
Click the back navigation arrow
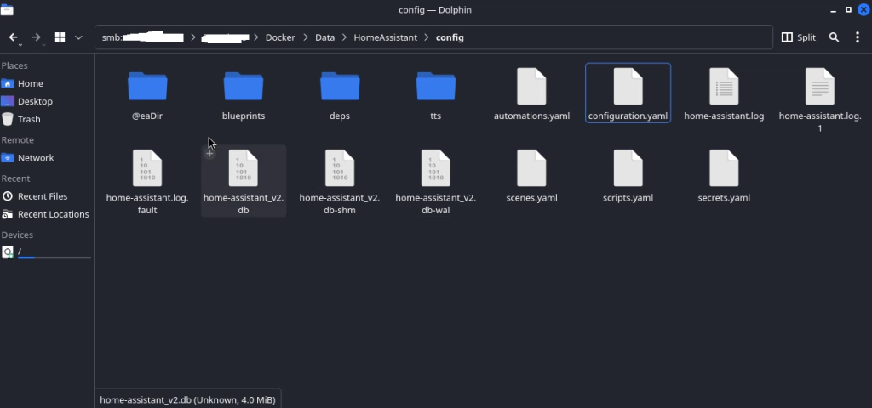pos(14,37)
